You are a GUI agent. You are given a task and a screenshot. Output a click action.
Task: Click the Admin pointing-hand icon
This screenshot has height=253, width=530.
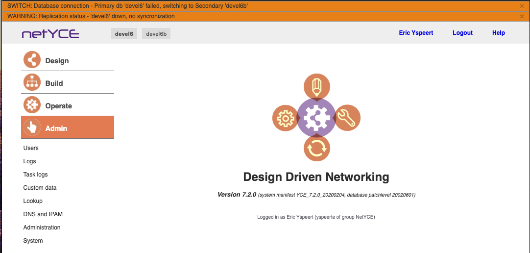coord(32,128)
